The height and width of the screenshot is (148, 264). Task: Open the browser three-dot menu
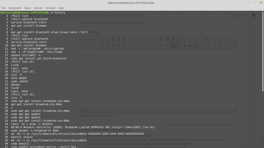pos(260,15)
